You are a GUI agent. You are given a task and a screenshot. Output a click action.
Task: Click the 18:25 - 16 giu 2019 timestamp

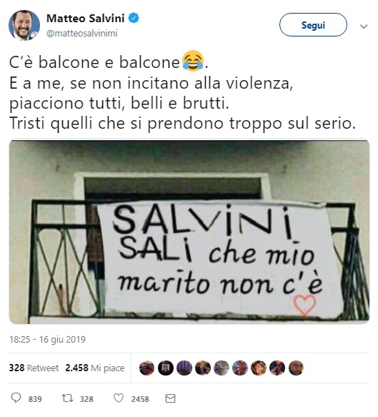47,340
